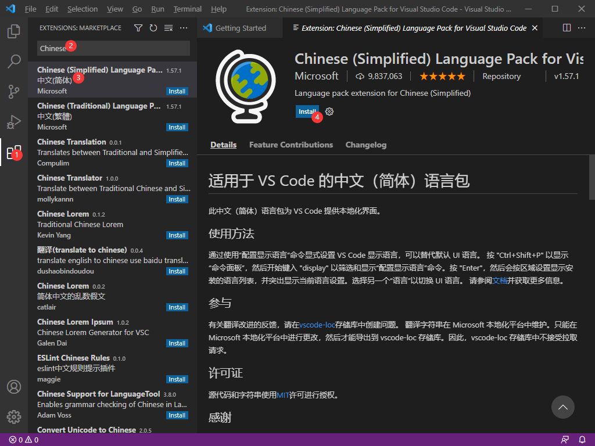Viewport: 595px width, 446px height.
Task: Open the Go menu
Action: pyautogui.click(x=137, y=9)
